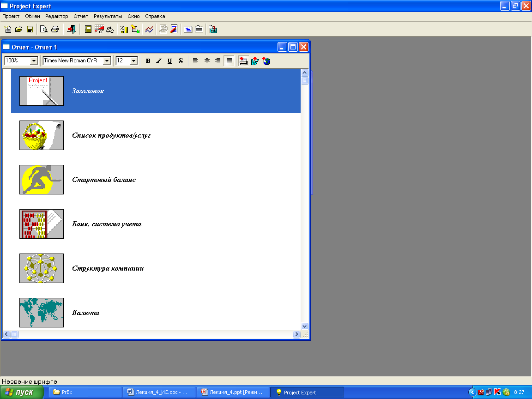Viewport: 532px width, 399px height.
Task: Open print preview magnifier icon
Action: [43, 30]
